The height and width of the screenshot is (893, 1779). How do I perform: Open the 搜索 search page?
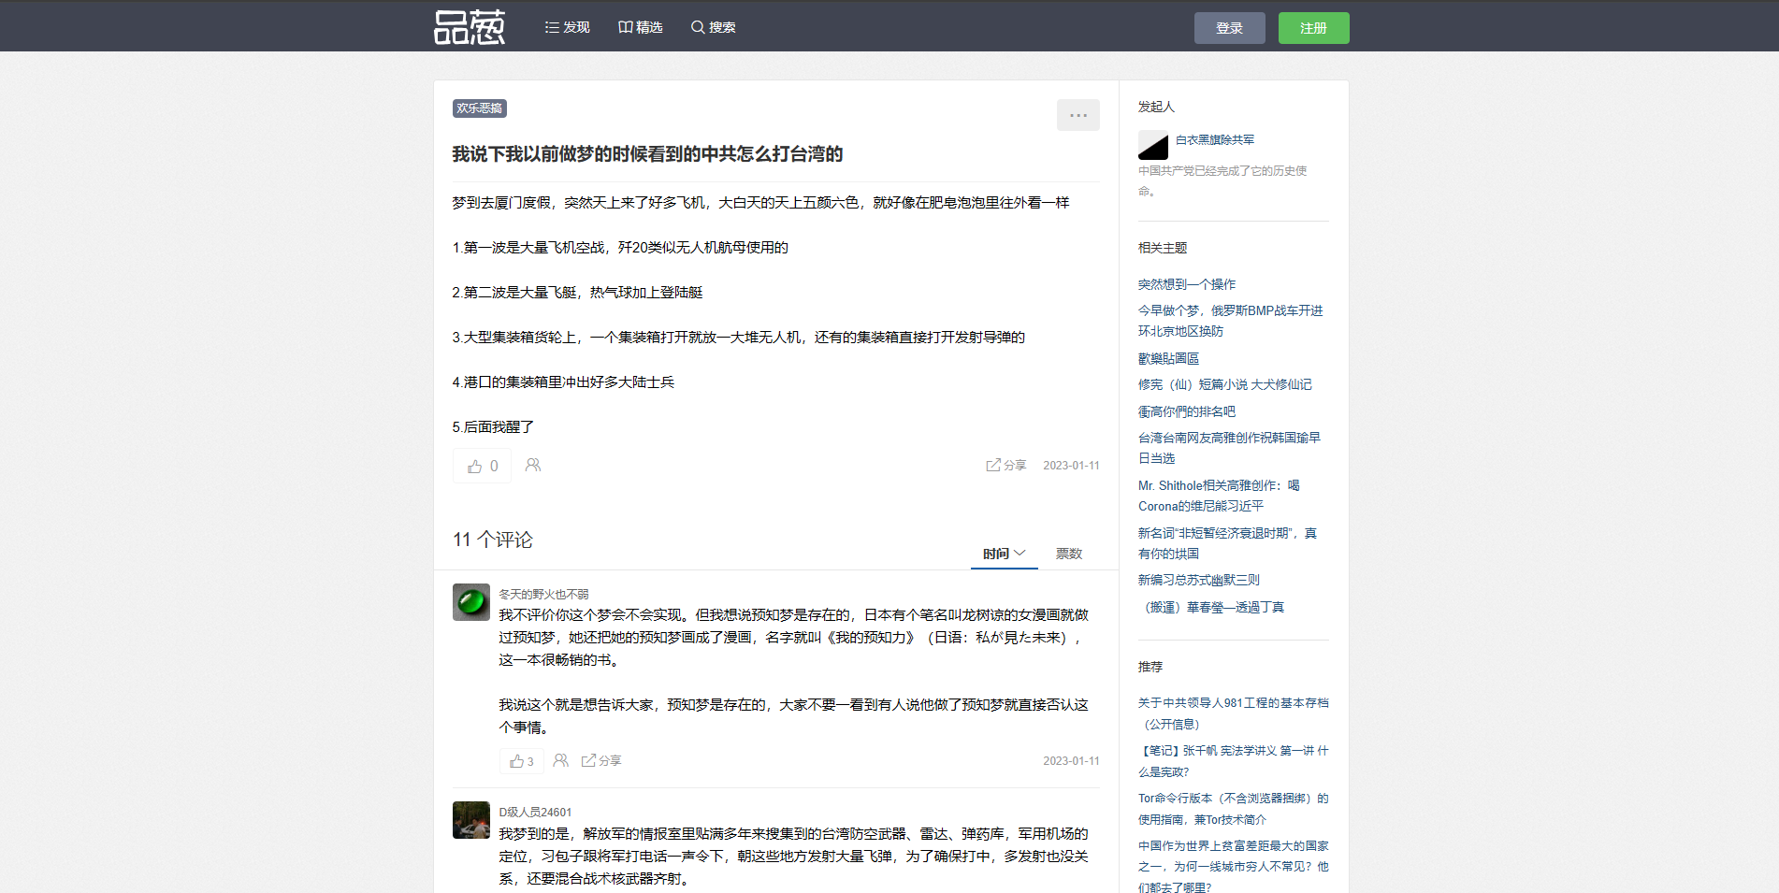pyautogui.click(x=713, y=27)
